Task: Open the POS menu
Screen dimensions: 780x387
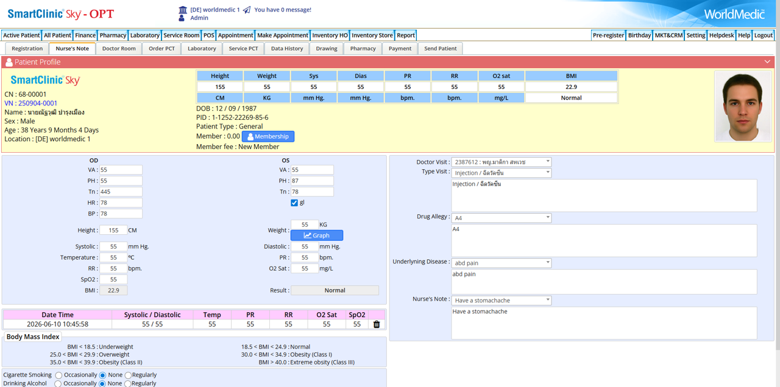Action: (x=209, y=35)
